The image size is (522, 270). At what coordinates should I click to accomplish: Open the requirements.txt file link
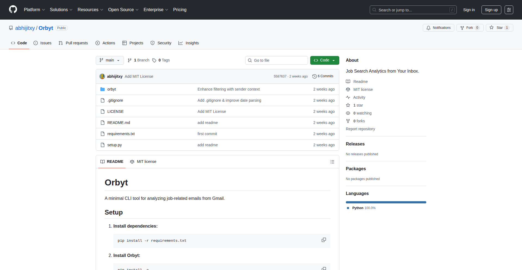pyautogui.click(x=121, y=134)
